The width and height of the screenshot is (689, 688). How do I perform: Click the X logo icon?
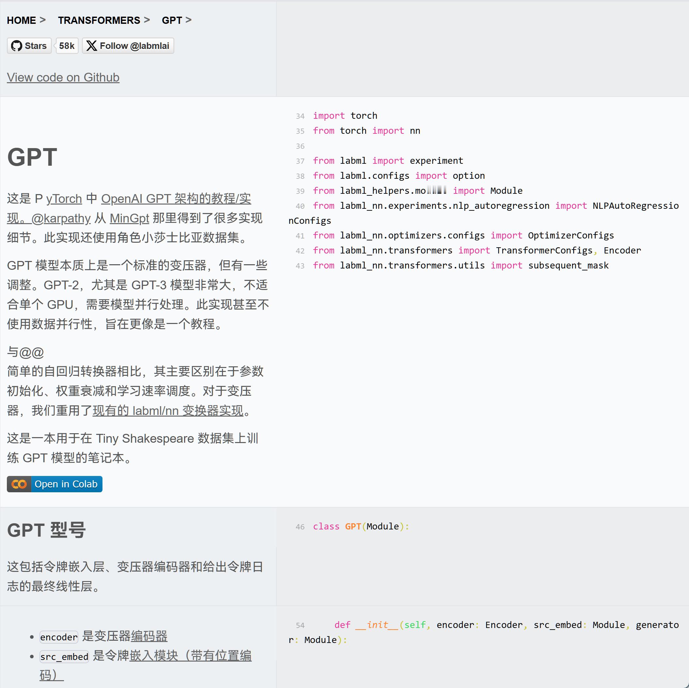point(92,46)
